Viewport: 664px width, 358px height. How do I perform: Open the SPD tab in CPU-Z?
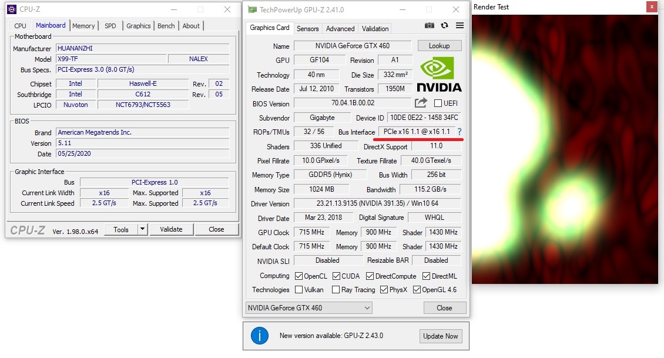pyautogui.click(x=110, y=26)
